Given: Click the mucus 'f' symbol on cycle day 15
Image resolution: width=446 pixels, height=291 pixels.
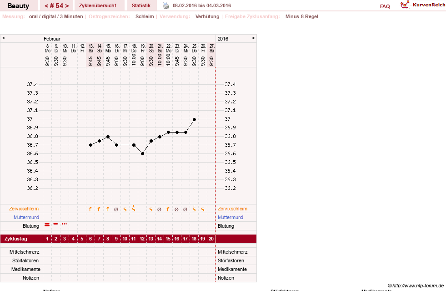Looking at the screenshot, I should pyautogui.click(x=168, y=209).
